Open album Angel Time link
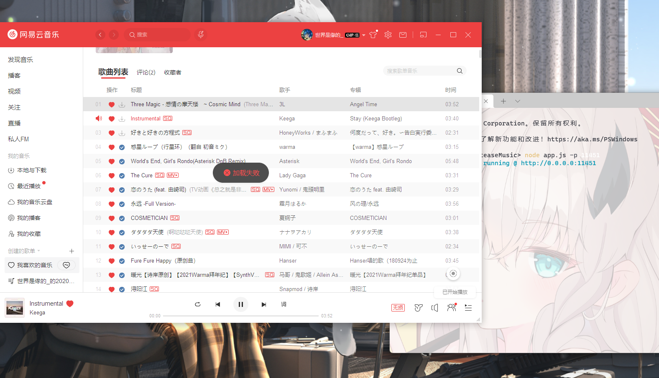The image size is (659, 378). pyautogui.click(x=363, y=105)
